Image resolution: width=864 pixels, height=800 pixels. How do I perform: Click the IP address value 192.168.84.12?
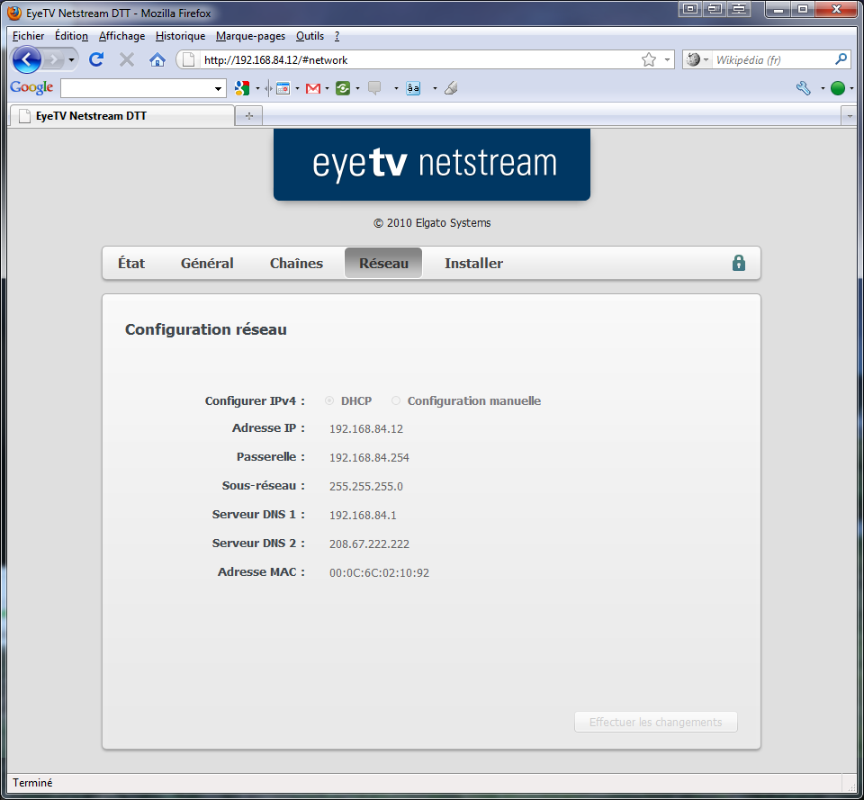366,428
